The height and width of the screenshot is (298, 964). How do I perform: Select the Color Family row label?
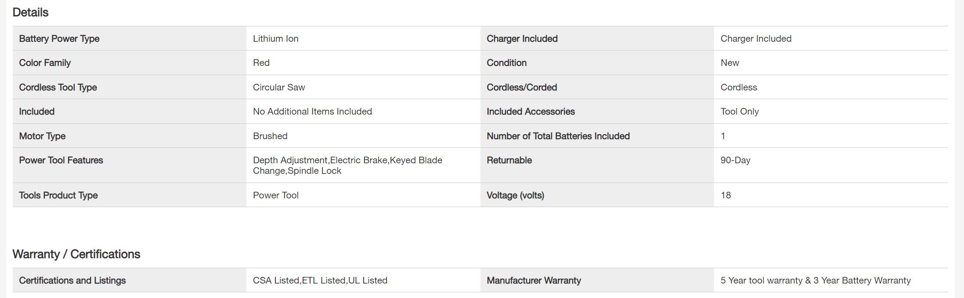pos(45,63)
